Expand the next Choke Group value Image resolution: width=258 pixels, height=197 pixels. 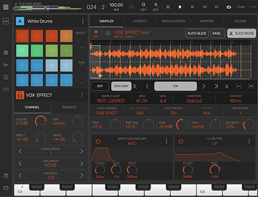coord(82,151)
